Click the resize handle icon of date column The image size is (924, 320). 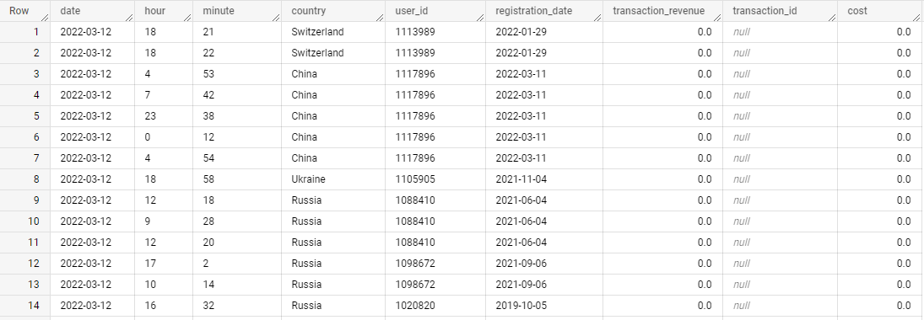129,17
